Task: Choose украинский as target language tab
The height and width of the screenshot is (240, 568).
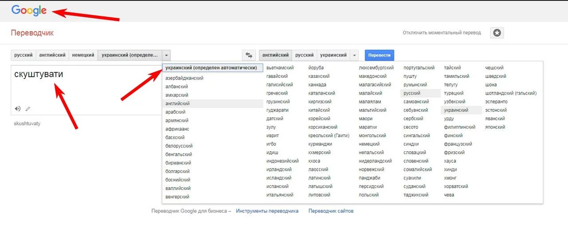Action: point(333,55)
